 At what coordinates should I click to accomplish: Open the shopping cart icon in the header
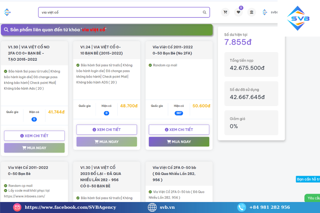225,12
